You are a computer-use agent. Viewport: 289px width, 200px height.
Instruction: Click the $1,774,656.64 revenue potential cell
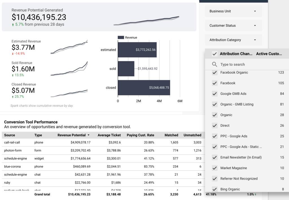(80, 158)
